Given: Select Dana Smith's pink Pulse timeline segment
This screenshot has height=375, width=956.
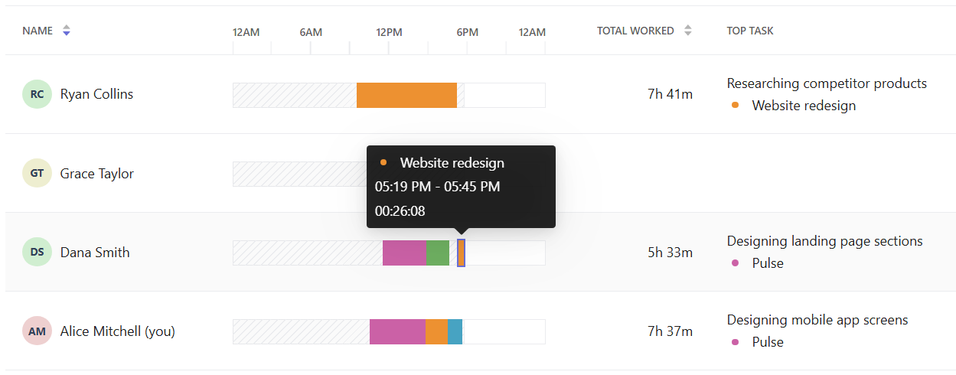Looking at the screenshot, I should (x=404, y=253).
